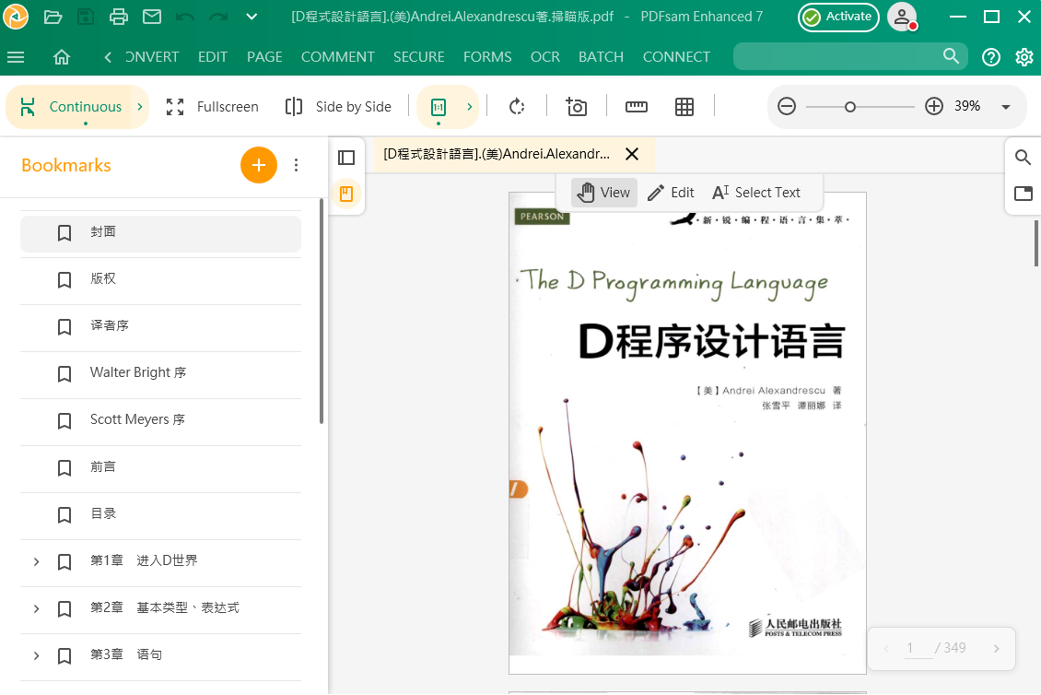Toggle Continuous page view mode

click(71, 107)
